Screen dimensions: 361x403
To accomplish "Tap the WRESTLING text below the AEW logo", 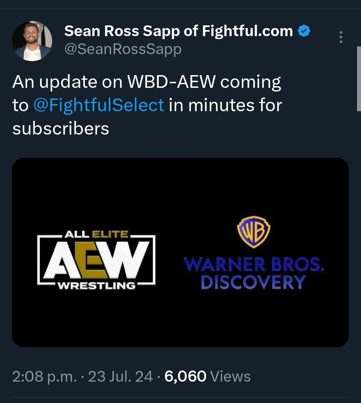I will [97, 286].
